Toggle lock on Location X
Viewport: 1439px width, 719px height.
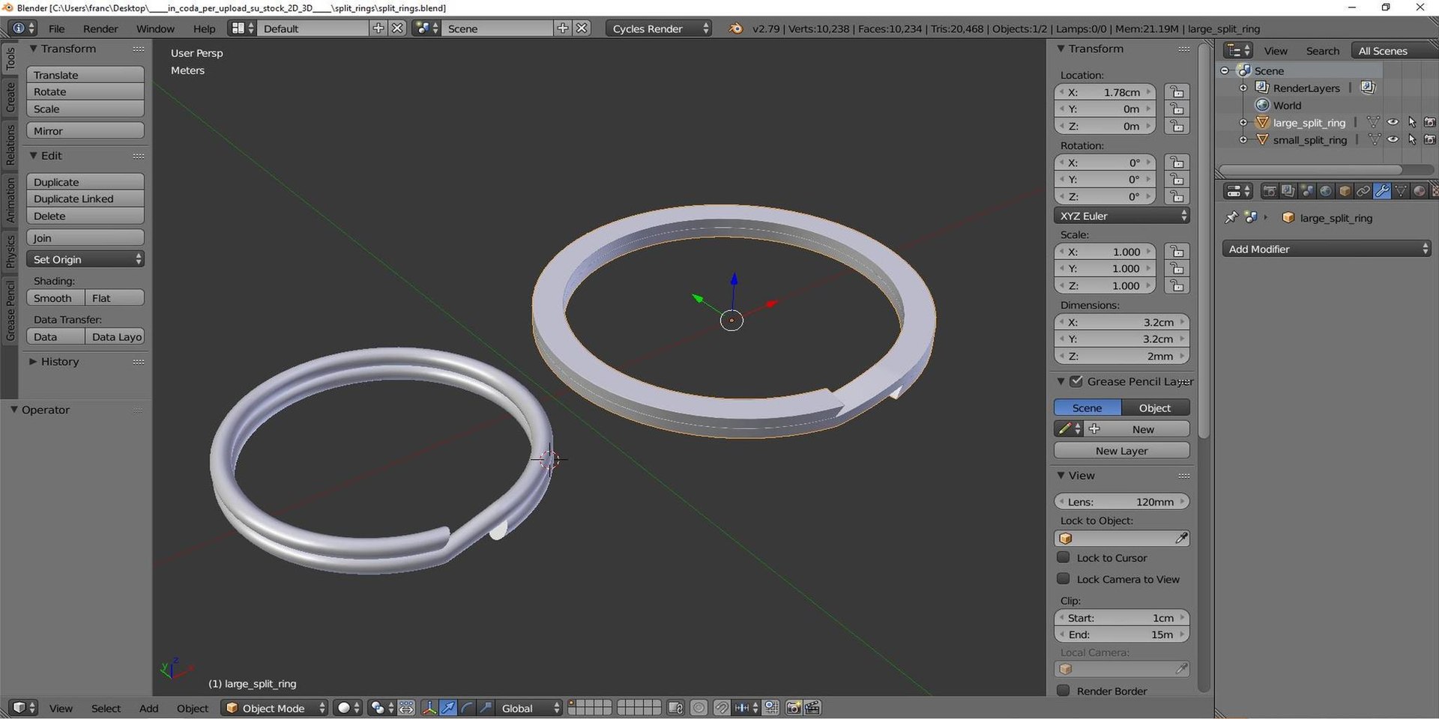coord(1177,92)
